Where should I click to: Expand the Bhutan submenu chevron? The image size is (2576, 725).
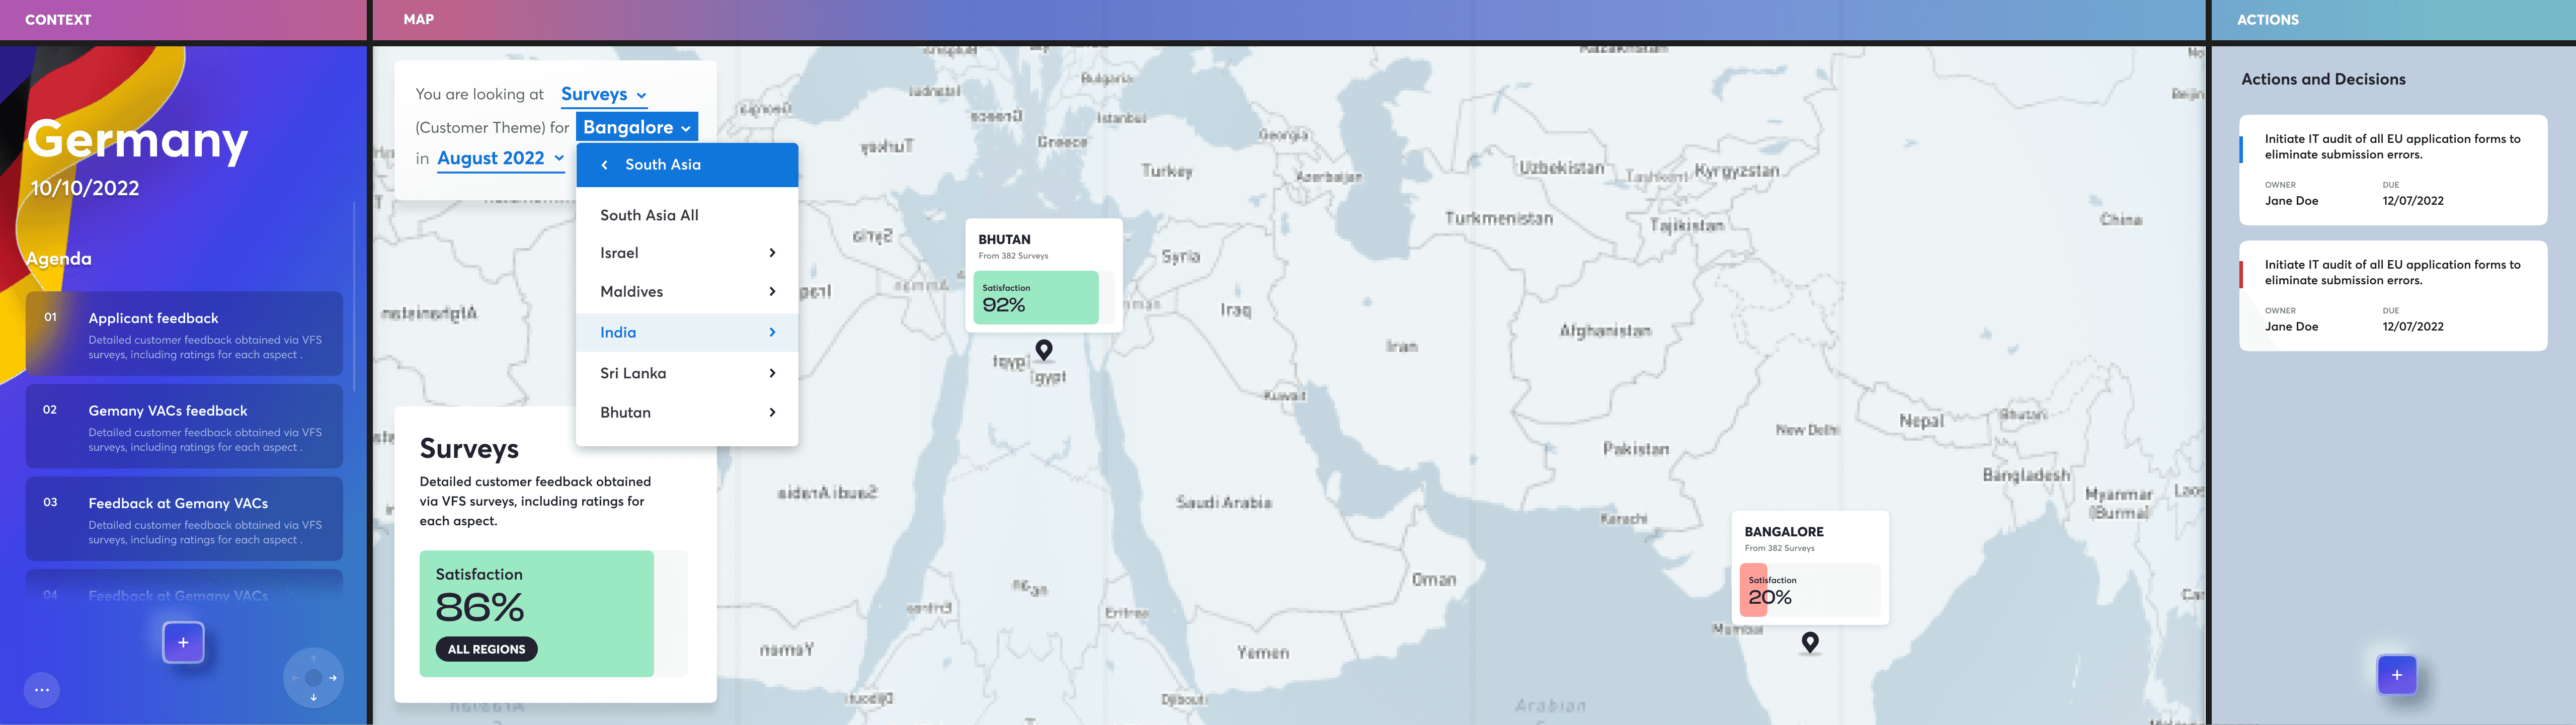point(772,412)
